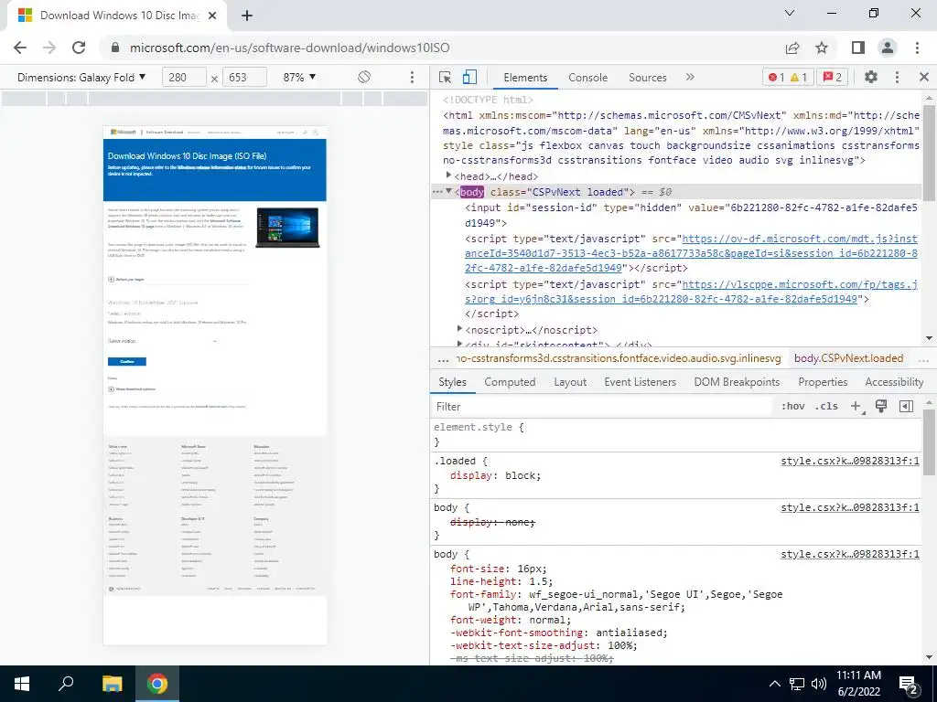The image size is (937, 702).
Task: Select the html breadcrumb ending in inlinesvg
Action: (619, 358)
